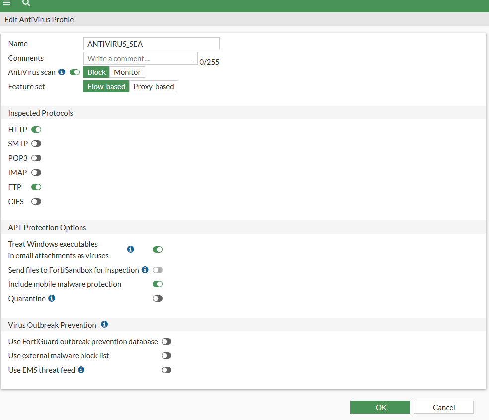The image size is (489, 420).
Task: Toggle mobile malware protection switch
Action: [158, 284]
